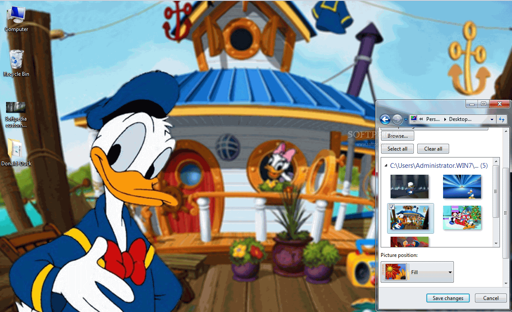
Task: Select the dark stage Donald wallpaper thumbnail
Action: click(410, 186)
